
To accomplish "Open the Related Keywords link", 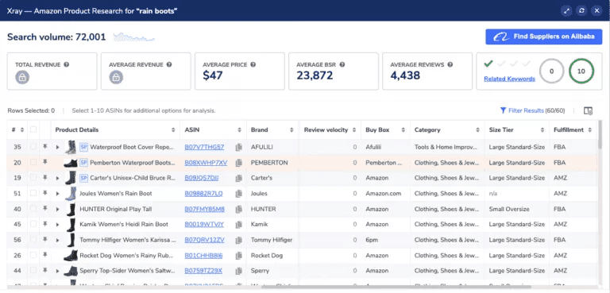I will click(x=509, y=79).
